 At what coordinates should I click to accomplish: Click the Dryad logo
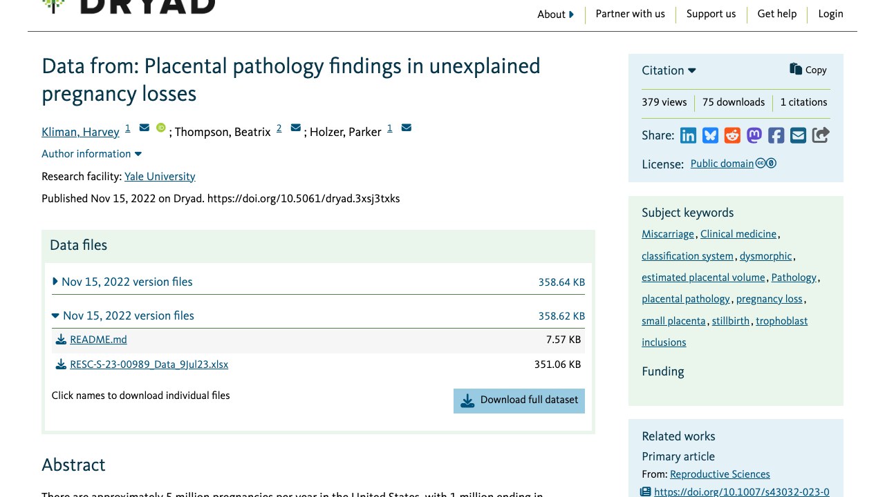pos(129,7)
